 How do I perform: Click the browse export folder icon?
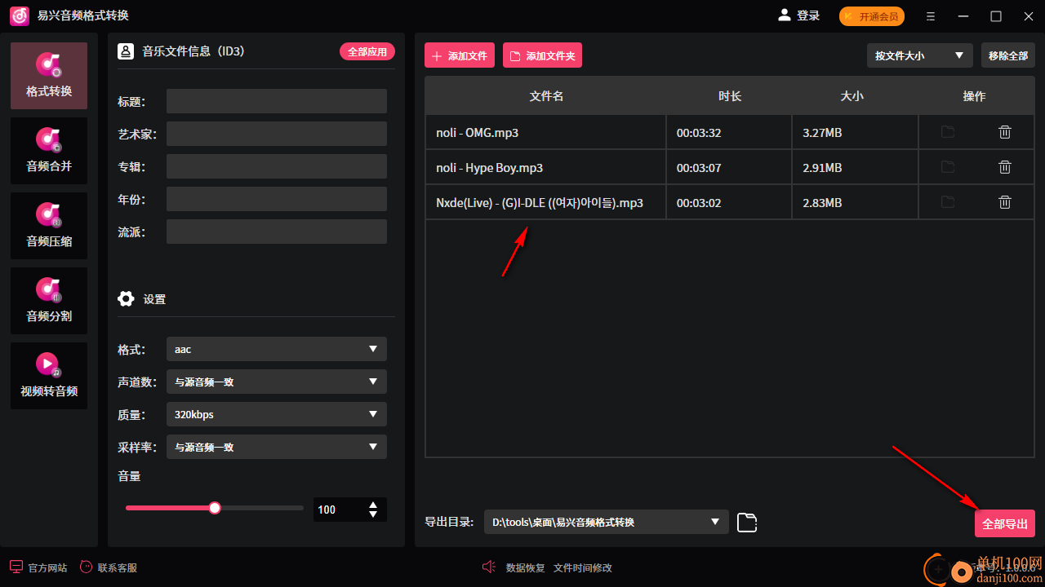(747, 523)
